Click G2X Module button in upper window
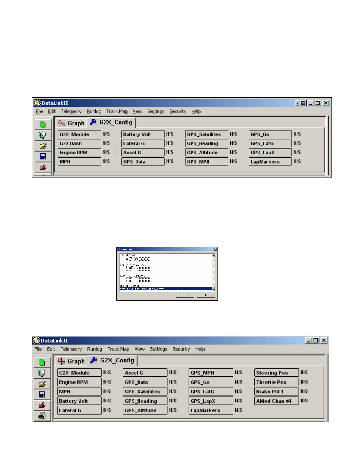This screenshot has height=471, width=364. 79,134
